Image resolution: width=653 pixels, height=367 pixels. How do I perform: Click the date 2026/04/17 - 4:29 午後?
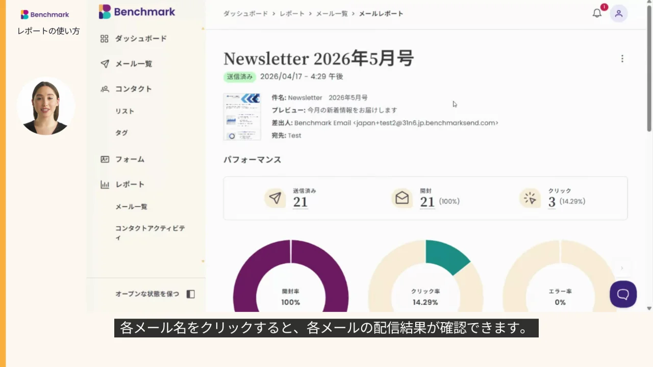click(x=302, y=76)
